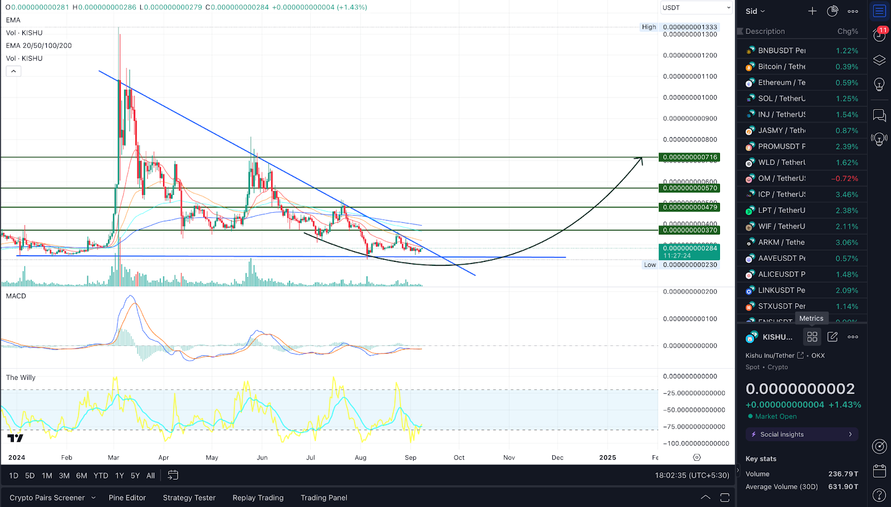Collapse the indicator legend arrow
This screenshot has height=507, width=891.
[13, 71]
